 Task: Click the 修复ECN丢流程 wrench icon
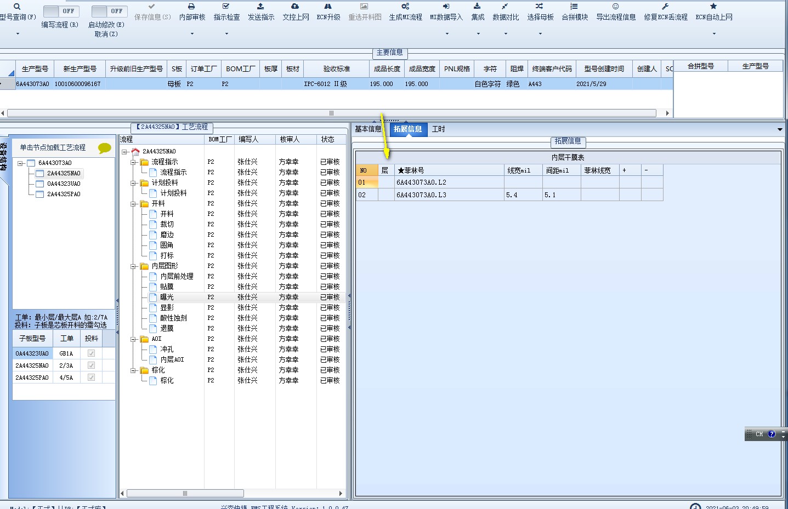pyautogui.click(x=665, y=7)
